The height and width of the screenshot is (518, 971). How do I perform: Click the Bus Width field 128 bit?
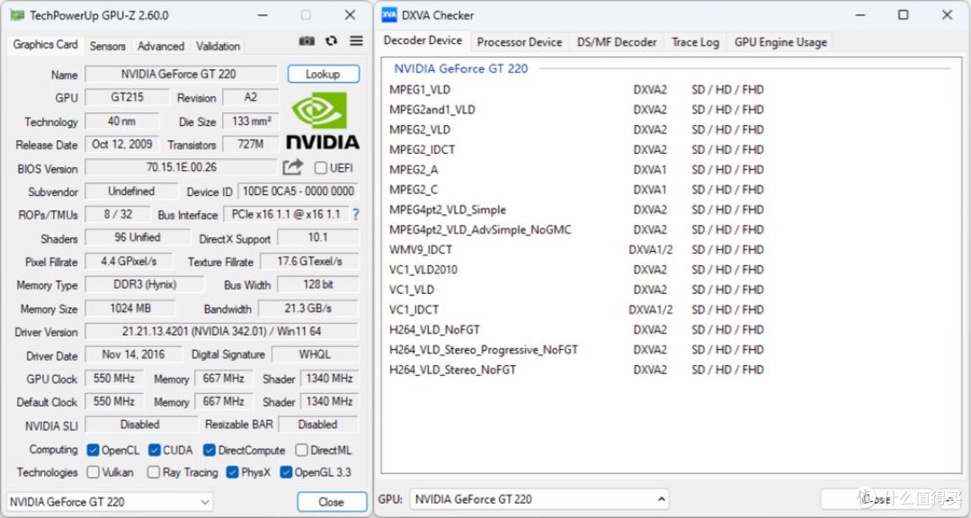318,284
